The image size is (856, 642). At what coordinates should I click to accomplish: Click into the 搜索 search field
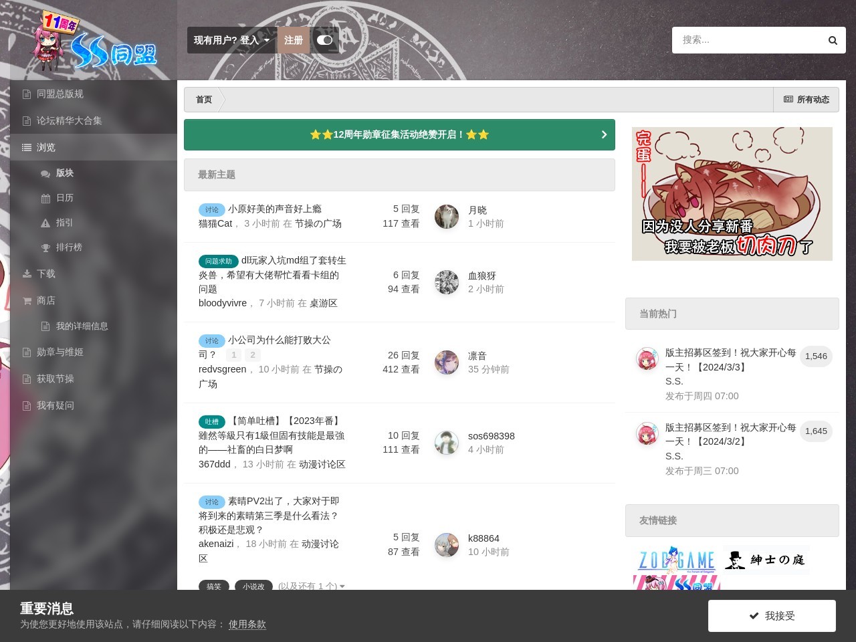749,40
